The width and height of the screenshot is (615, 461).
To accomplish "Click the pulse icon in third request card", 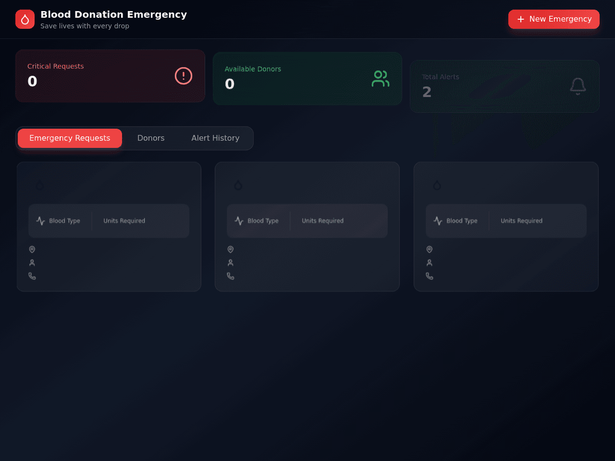I will click(x=438, y=221).
